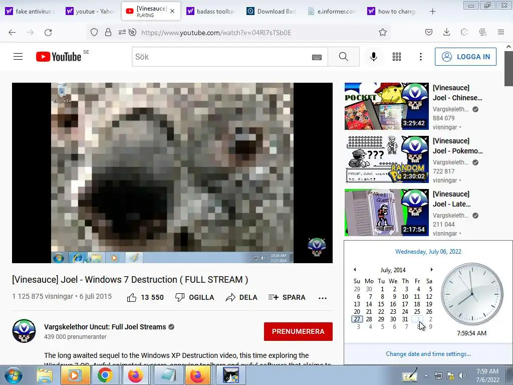Select day 16 in the calendar

pyautogui.click(x=393, y=304)
